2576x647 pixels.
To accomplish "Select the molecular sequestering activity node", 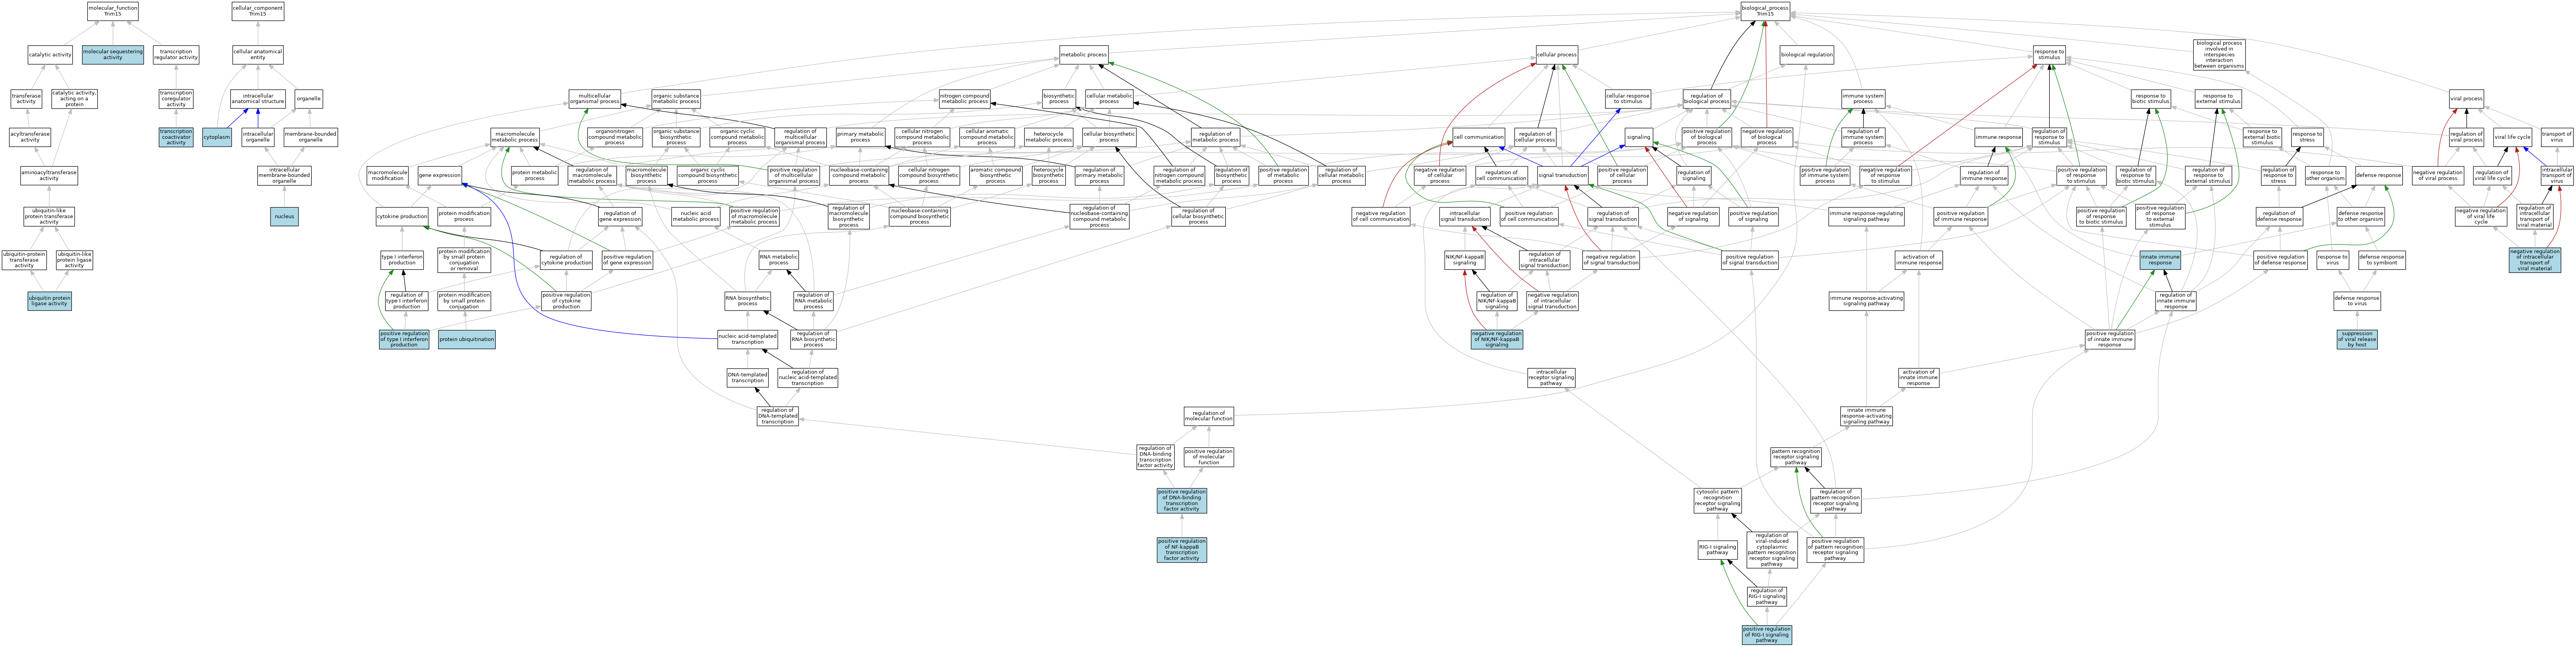I will 113,54.
